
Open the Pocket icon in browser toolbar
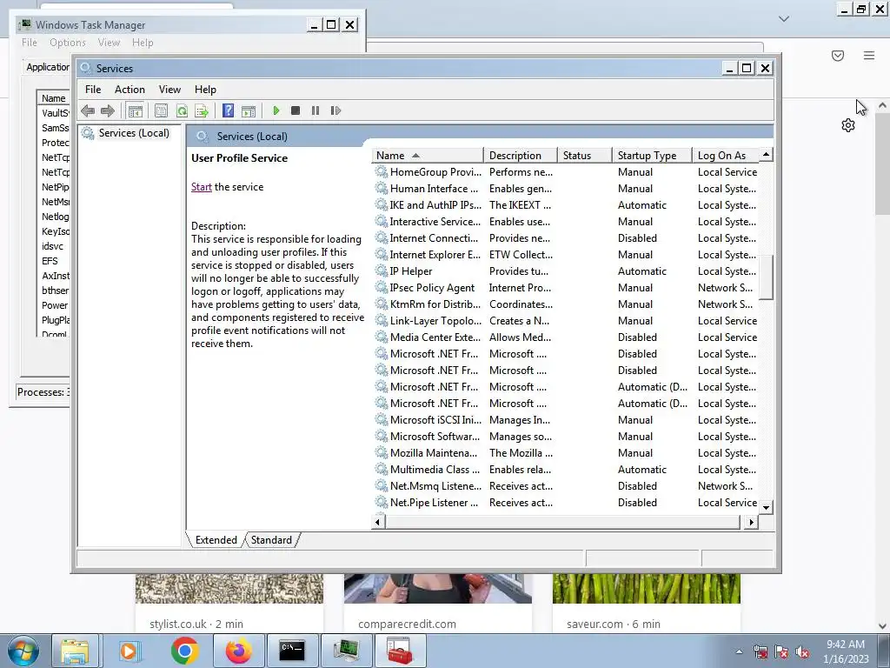(838, 55)
